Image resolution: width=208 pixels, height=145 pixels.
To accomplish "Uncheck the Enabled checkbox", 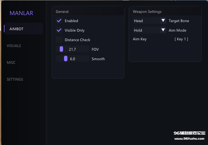I will pyautogui.click(x=59, y=21).
